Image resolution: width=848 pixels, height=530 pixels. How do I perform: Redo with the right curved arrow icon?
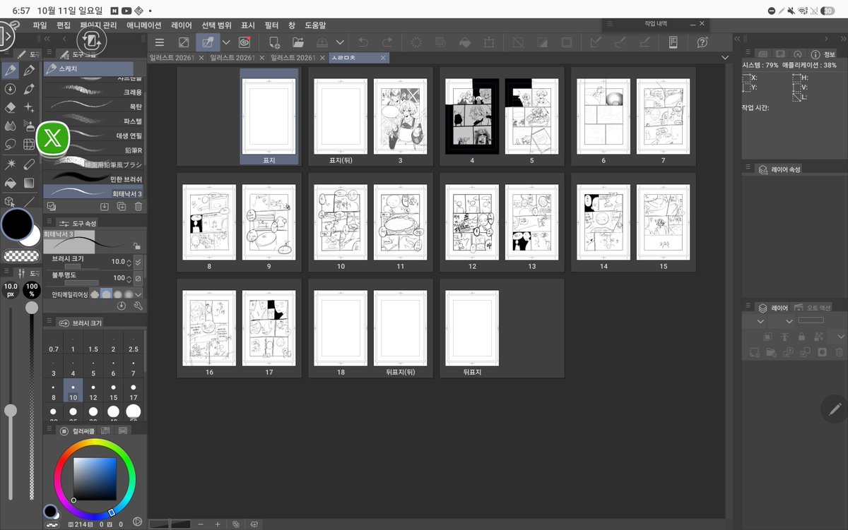[x=387, y=42]
